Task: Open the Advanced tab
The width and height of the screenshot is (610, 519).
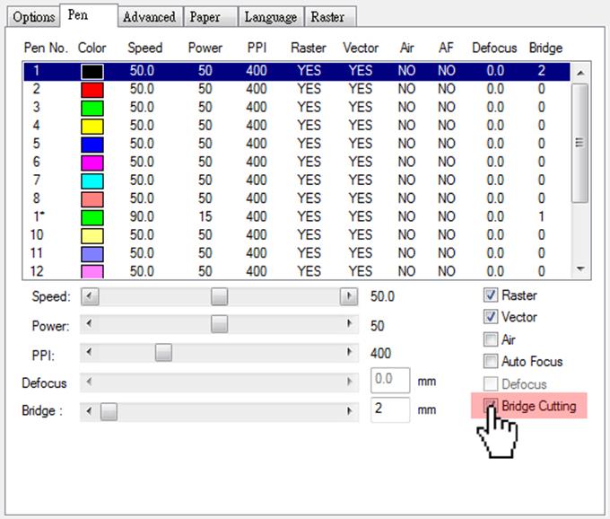Action: click(x=149, y=17)
